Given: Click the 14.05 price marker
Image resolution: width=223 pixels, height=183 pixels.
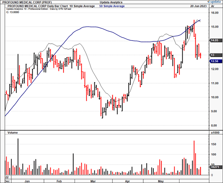Looking at the screenshot, I should pos(216,40).
